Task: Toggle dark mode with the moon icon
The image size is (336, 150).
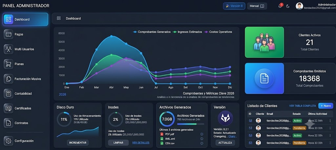Action: click(288, 6)
